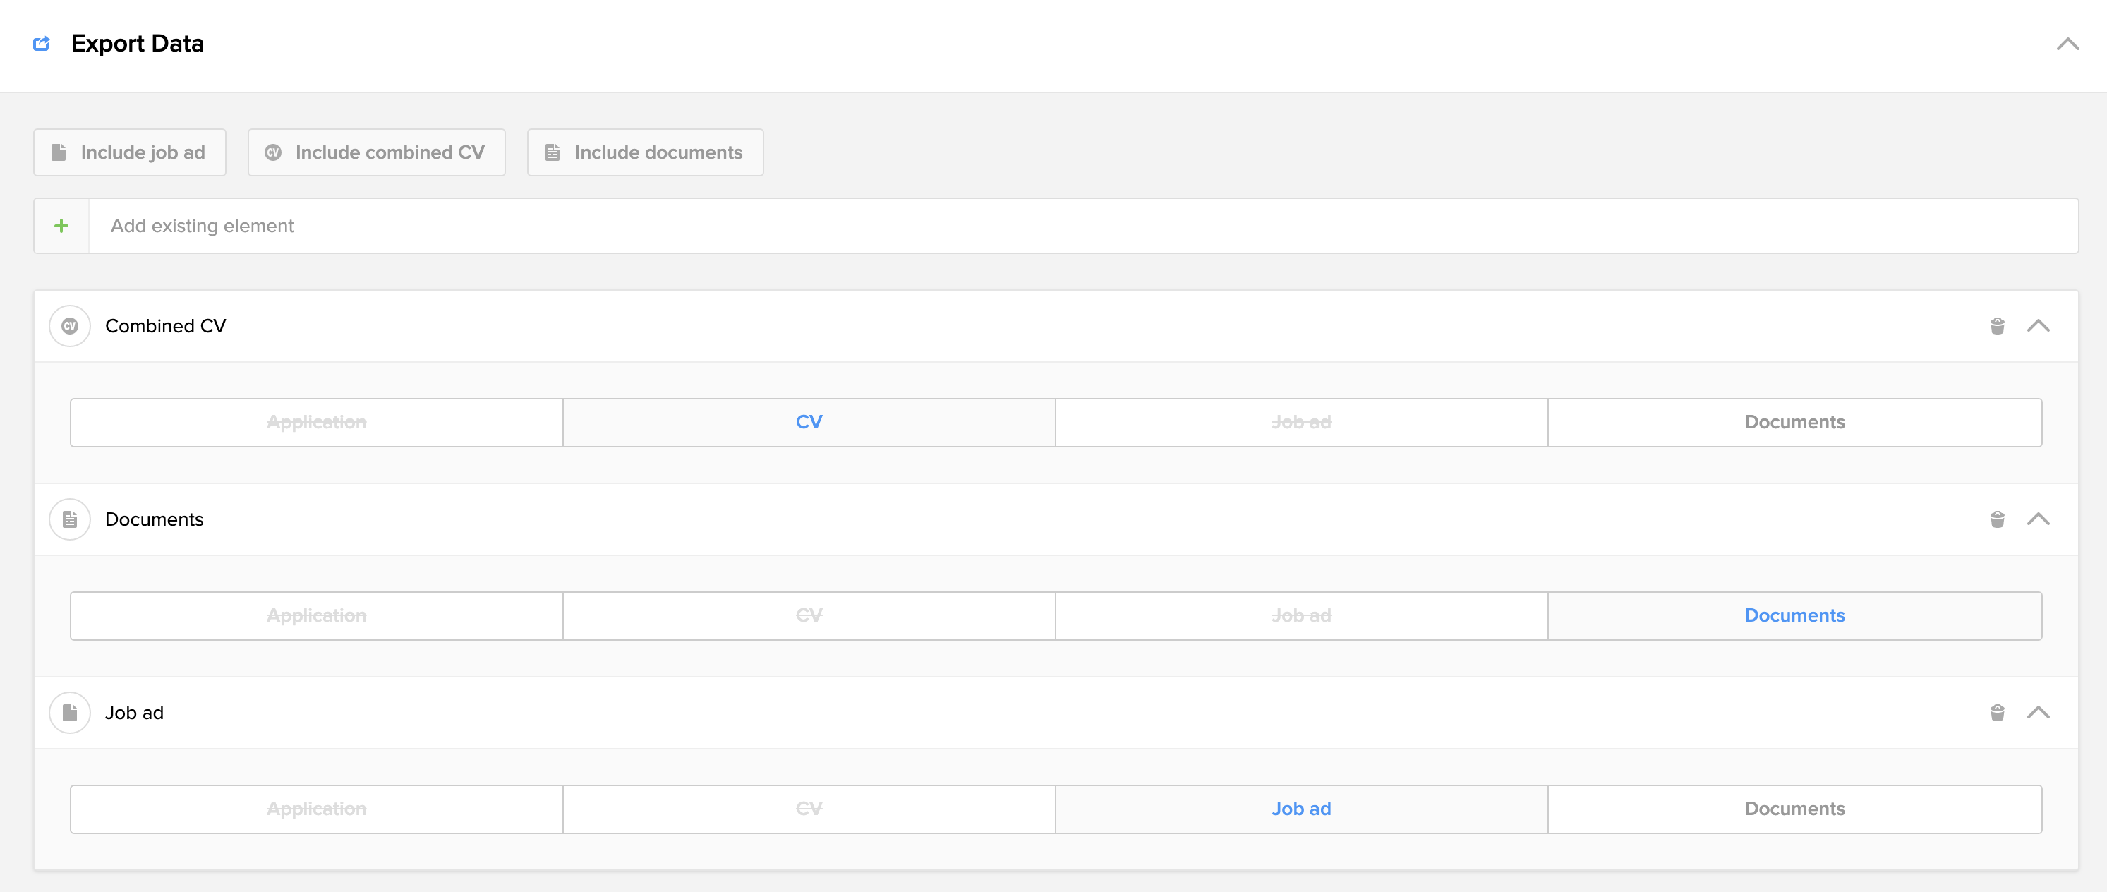This screenshot has width=2107, height=892.
Task: Focus the Add existing element field
Action: click(x=1080, y=226)
